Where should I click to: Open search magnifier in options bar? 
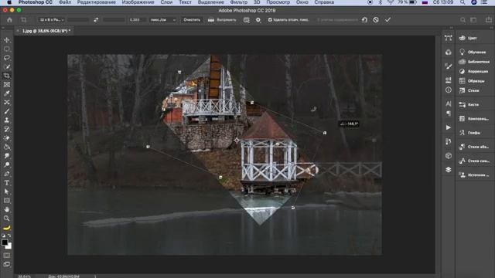point(463,20)
